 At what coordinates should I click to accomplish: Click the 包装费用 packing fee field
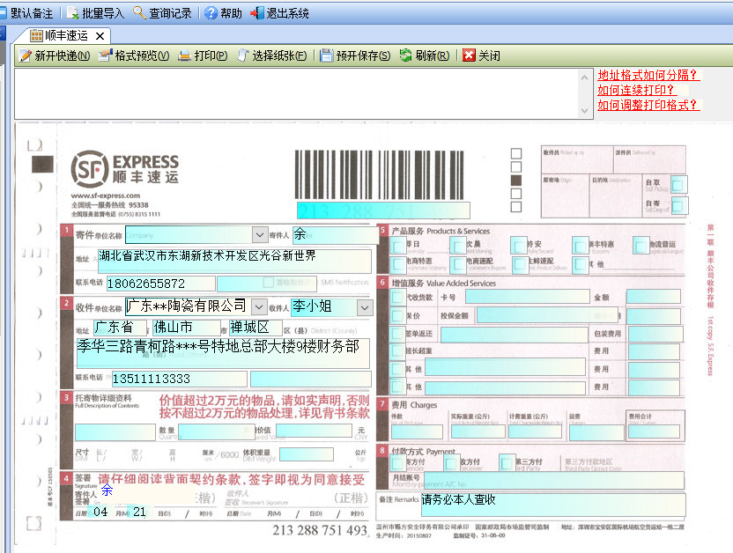tap(655, 334)
